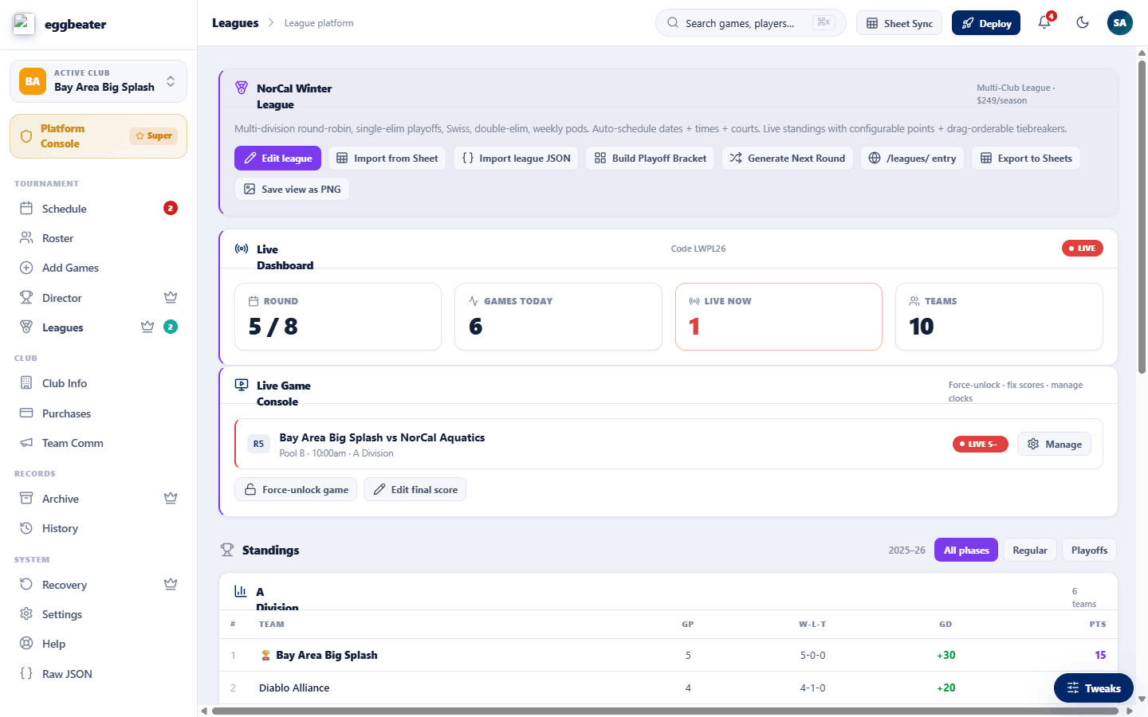The width and height of the screenshot is (1148, 717).
Task: Click Build Playoff Bracket button
Action: click(x=650, y=159)
